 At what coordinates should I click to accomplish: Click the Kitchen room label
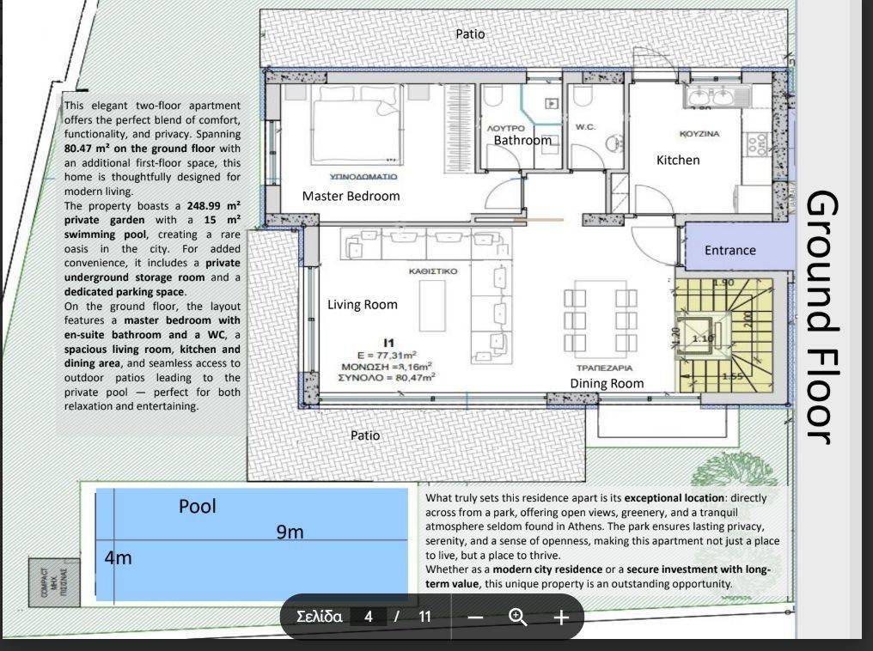coord(678,160)
